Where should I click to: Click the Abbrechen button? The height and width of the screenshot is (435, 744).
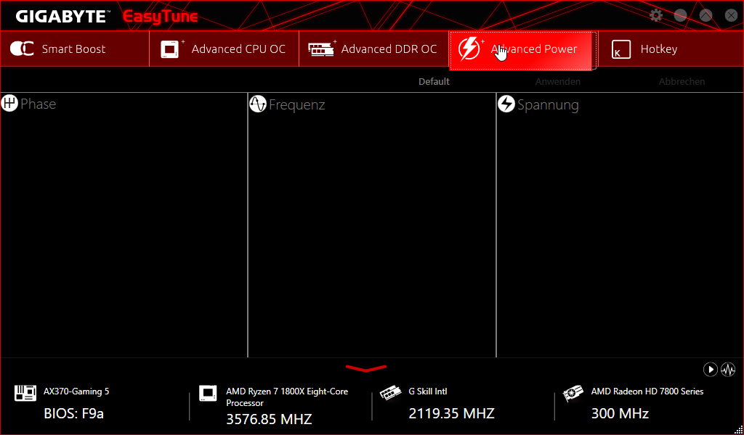pyautogui.click(x=682, y=81)
